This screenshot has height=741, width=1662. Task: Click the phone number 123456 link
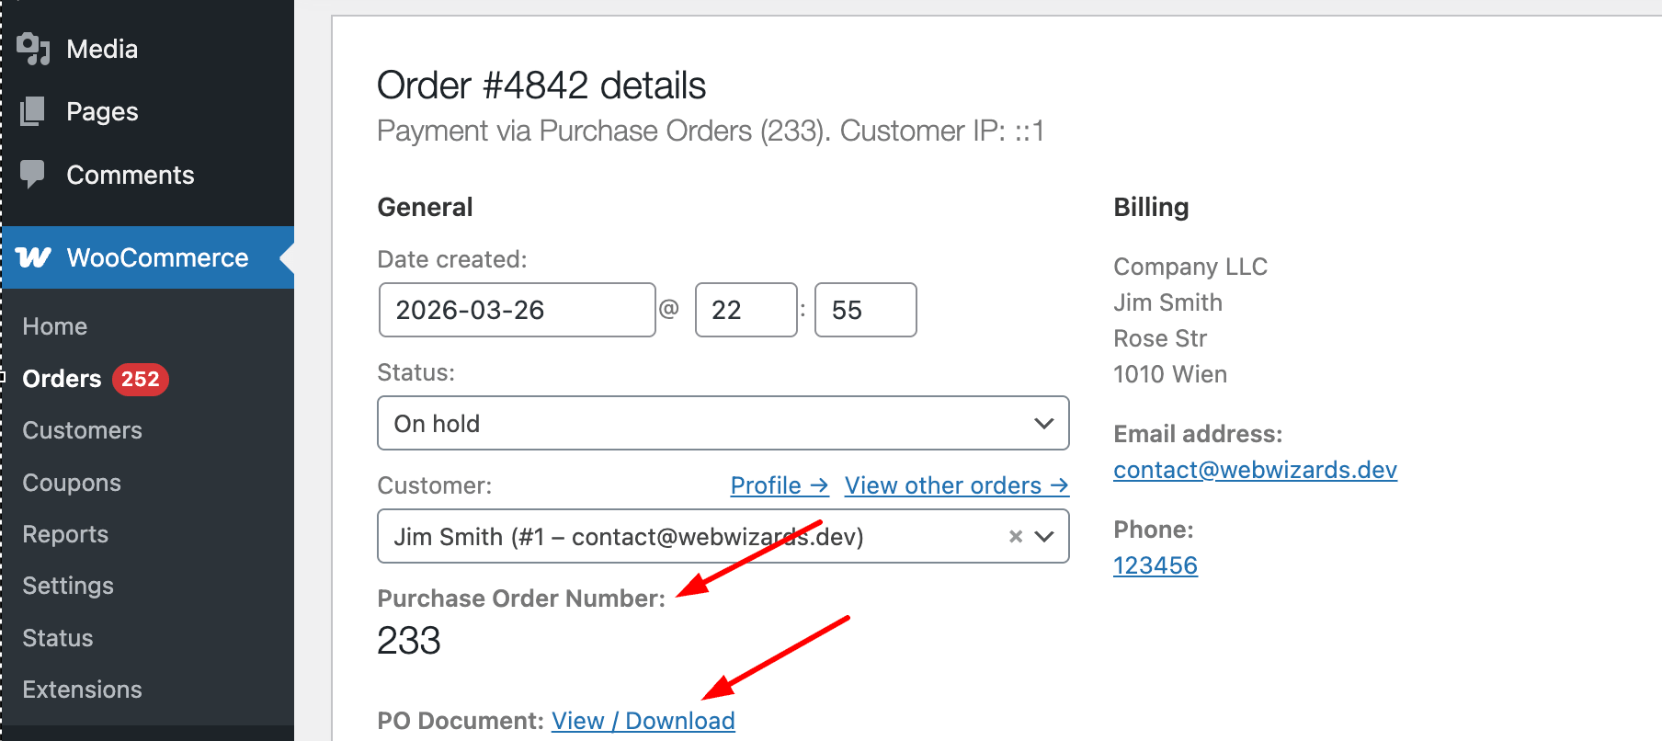pos(1155,565)
